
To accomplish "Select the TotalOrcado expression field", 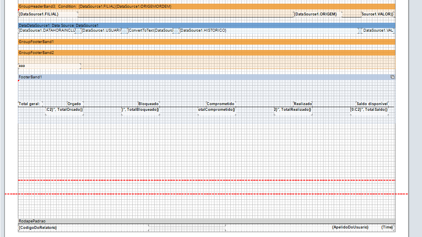I will (x=65, y=111).
